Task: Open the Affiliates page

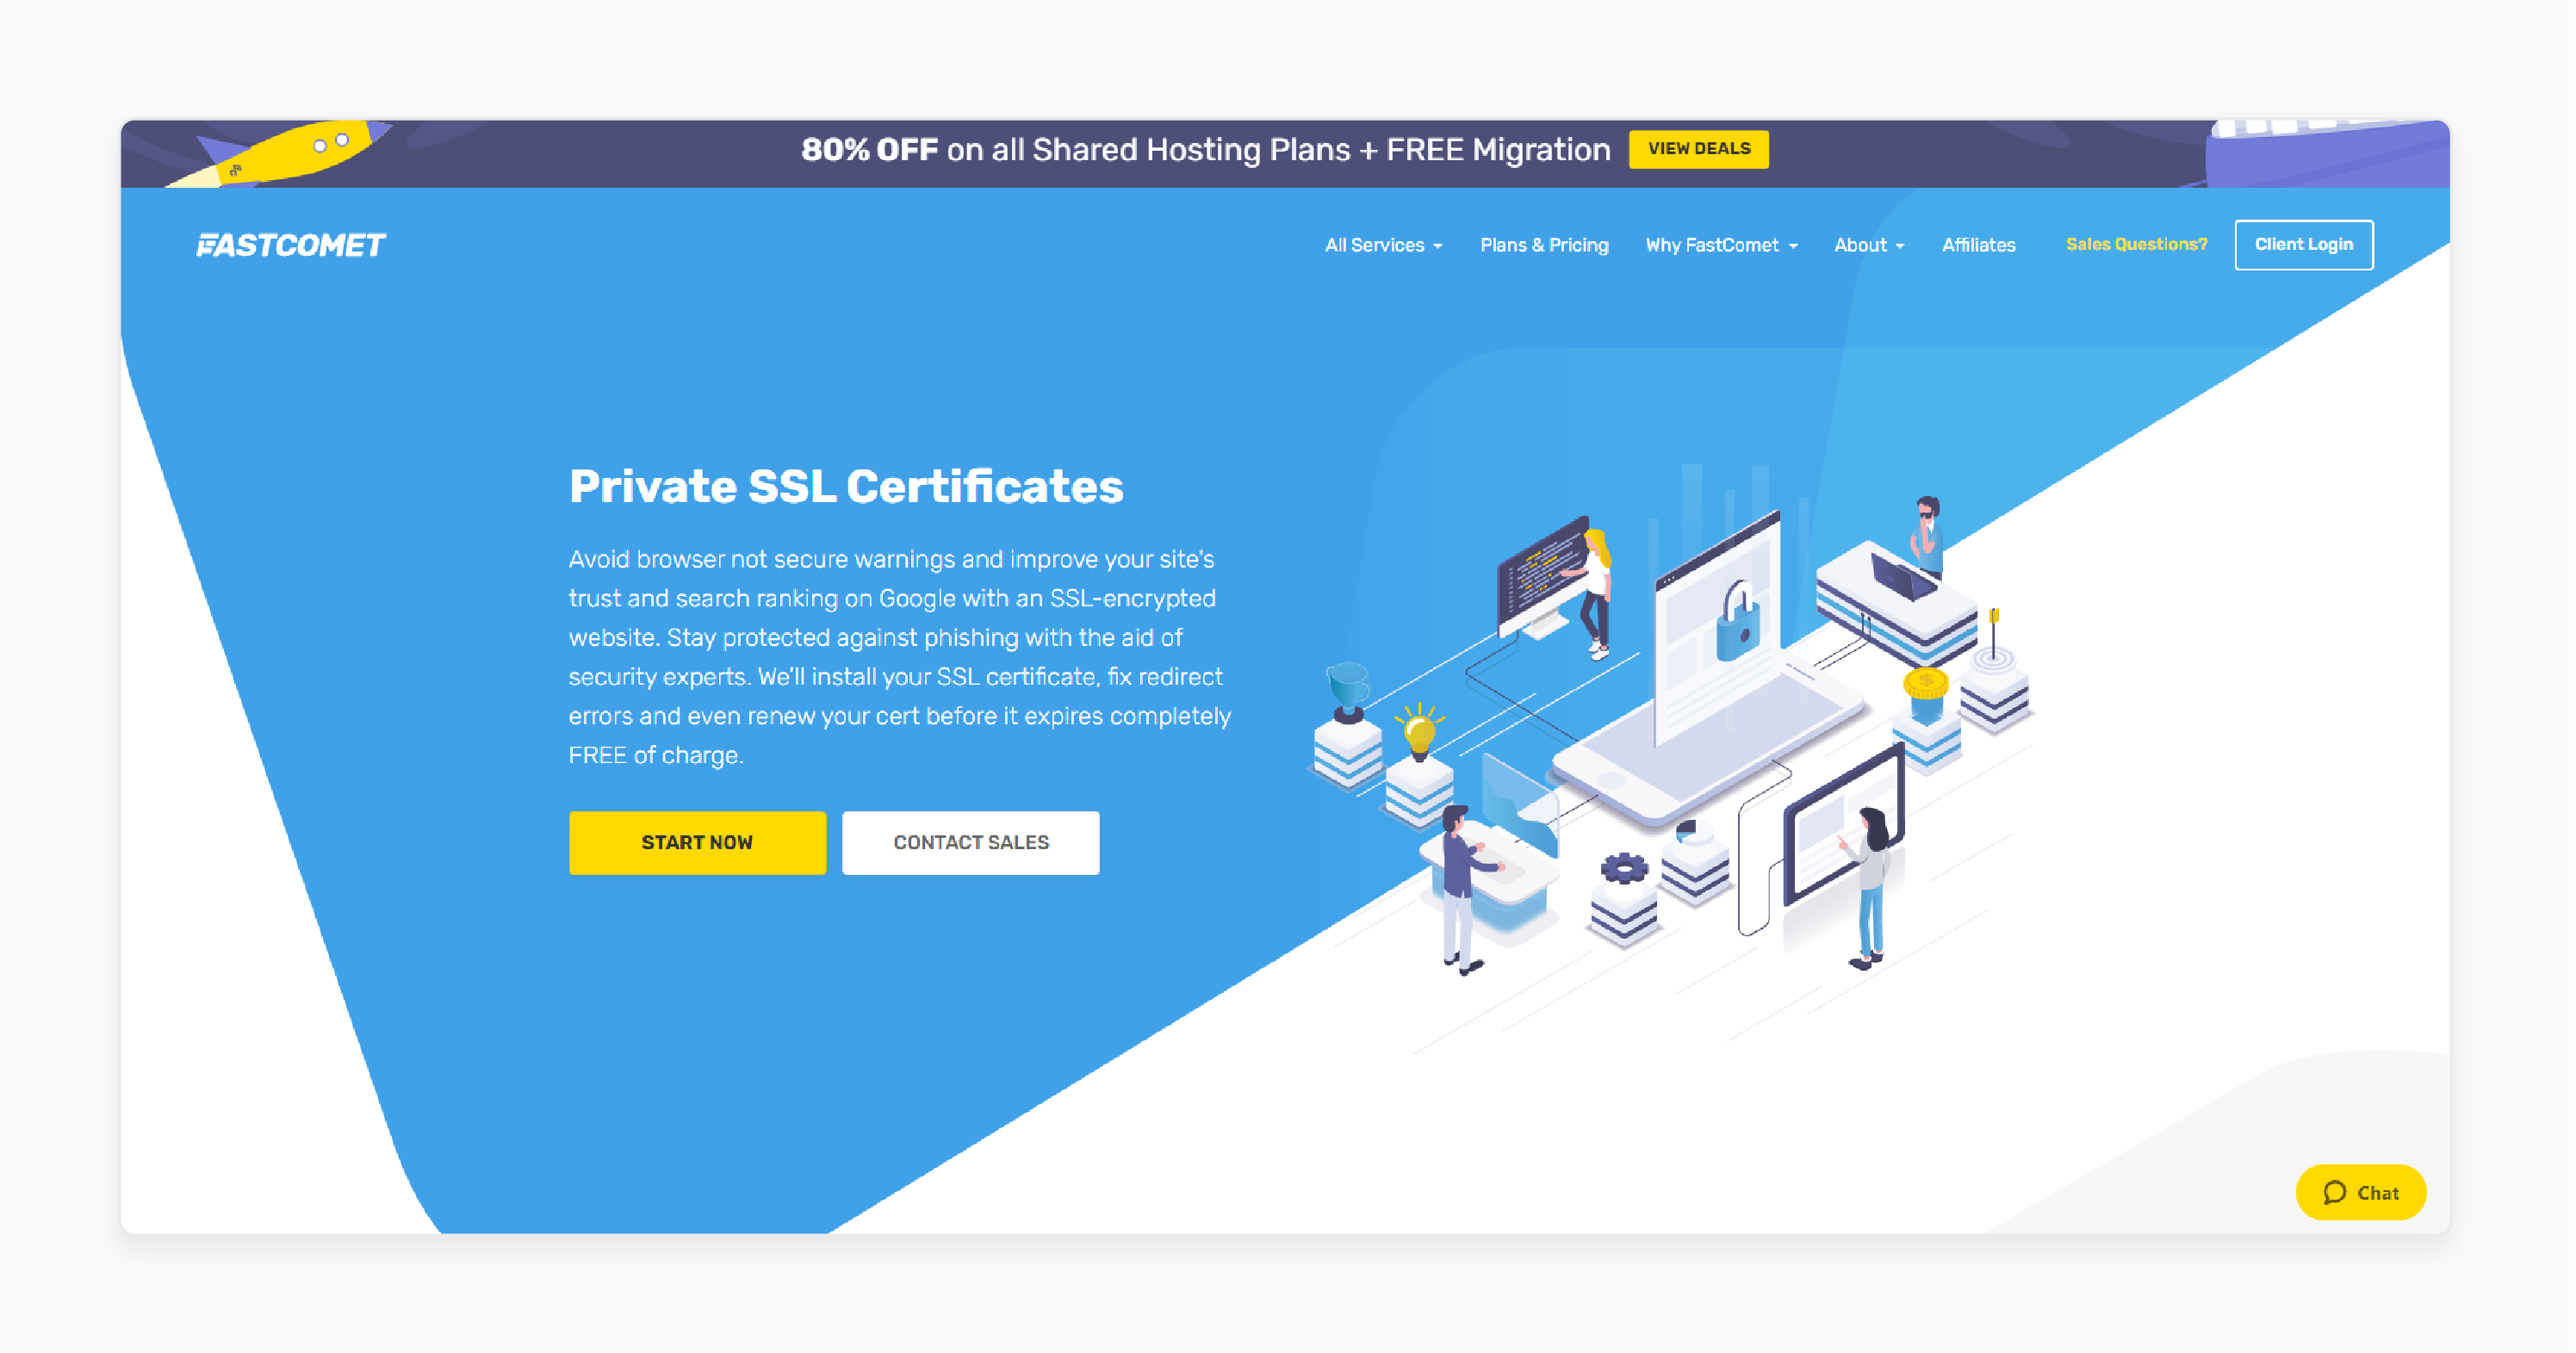Action: click(x=1978, y=245)
